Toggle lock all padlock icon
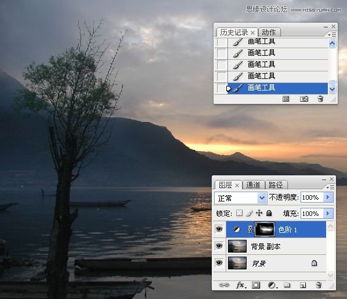 269,213
